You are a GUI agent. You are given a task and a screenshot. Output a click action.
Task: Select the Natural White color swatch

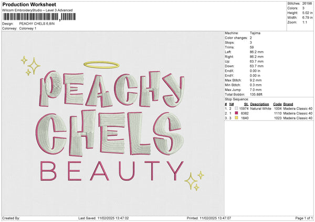coord(237,108)
